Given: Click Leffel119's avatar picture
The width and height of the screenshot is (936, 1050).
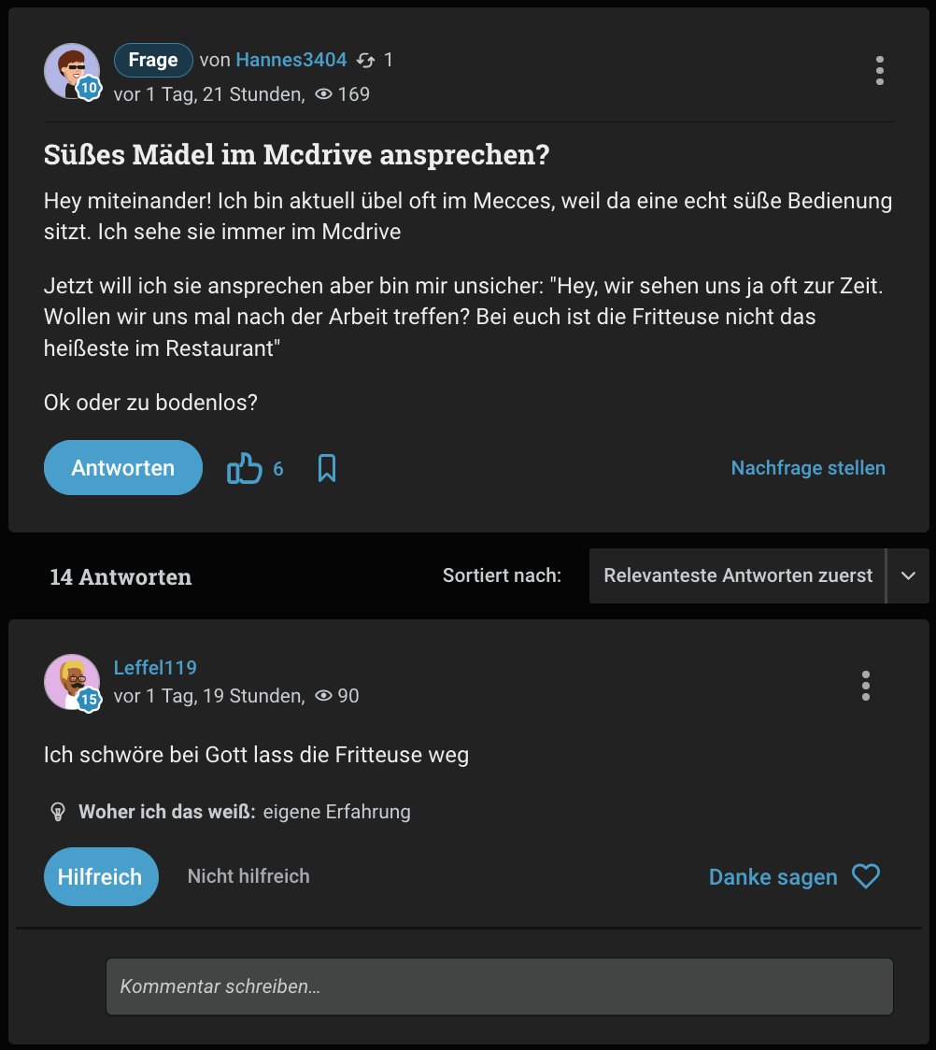Looking at the screenshot, I should click(71, 682).
